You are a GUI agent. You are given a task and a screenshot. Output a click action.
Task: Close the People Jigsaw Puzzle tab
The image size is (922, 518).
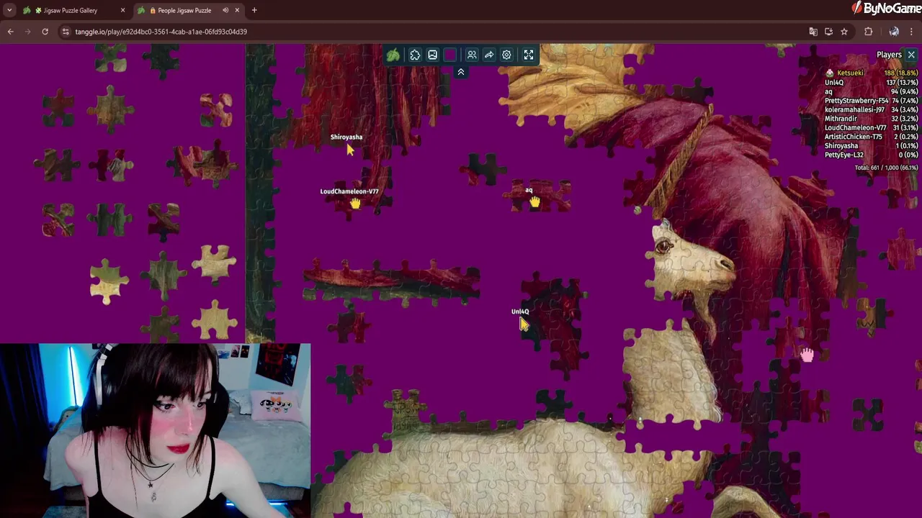237,10
